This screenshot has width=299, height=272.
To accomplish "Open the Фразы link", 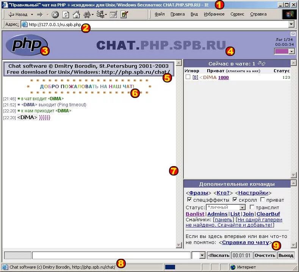I will tap(199, 193).
